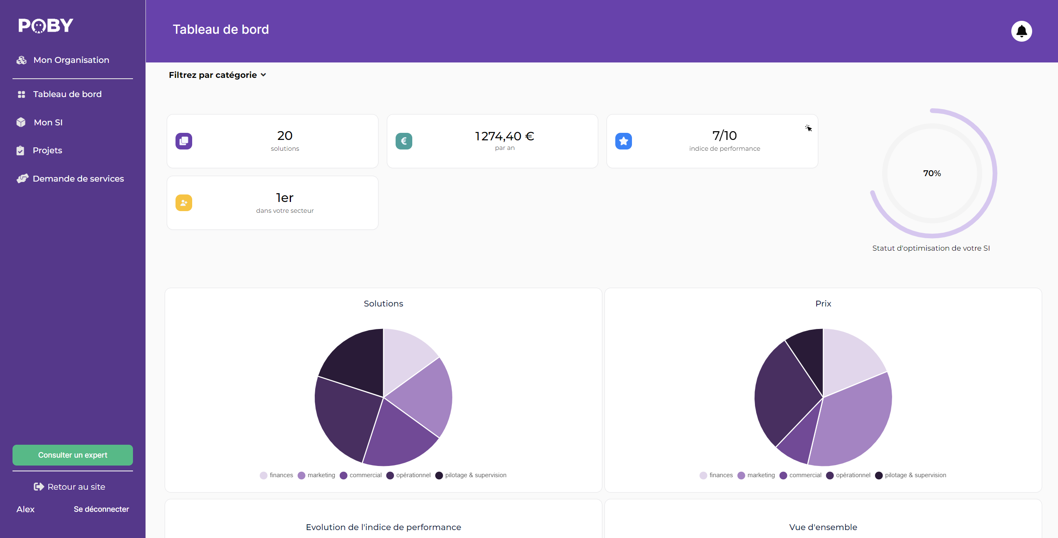Click the 70% optimisation progress ring

[932, 173]
